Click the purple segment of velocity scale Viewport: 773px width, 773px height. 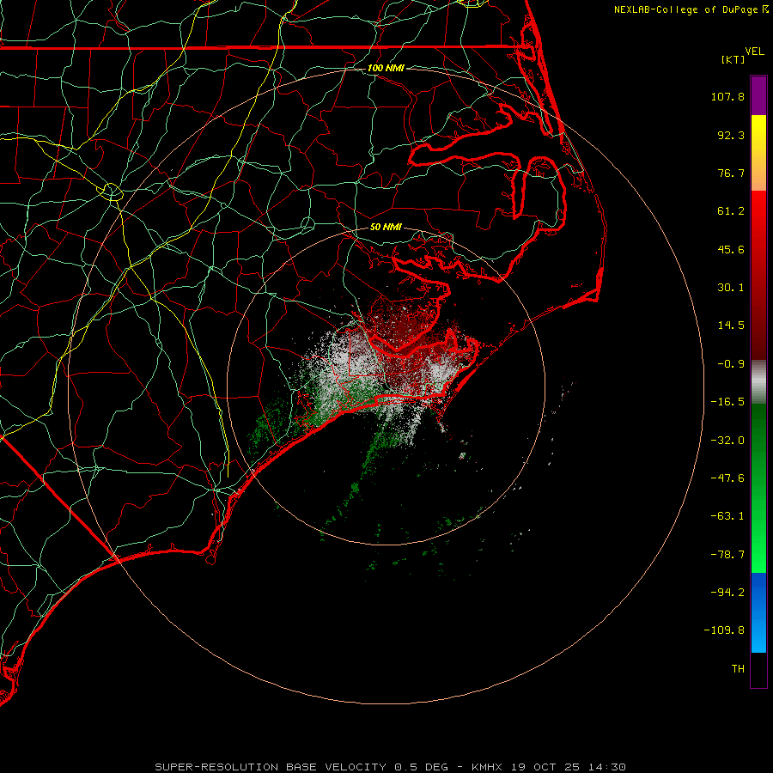point(758,95)
